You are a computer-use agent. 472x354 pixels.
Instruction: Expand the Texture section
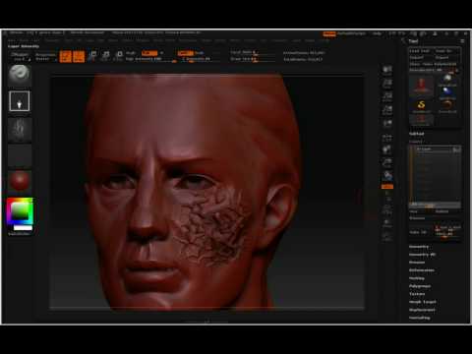[417, 294]
